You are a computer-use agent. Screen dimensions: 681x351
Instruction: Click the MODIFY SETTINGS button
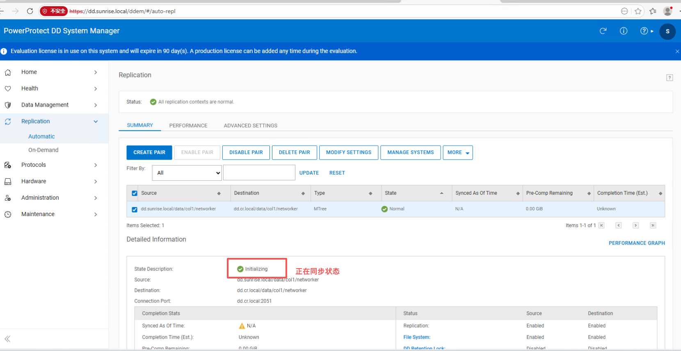coord(349,153)
